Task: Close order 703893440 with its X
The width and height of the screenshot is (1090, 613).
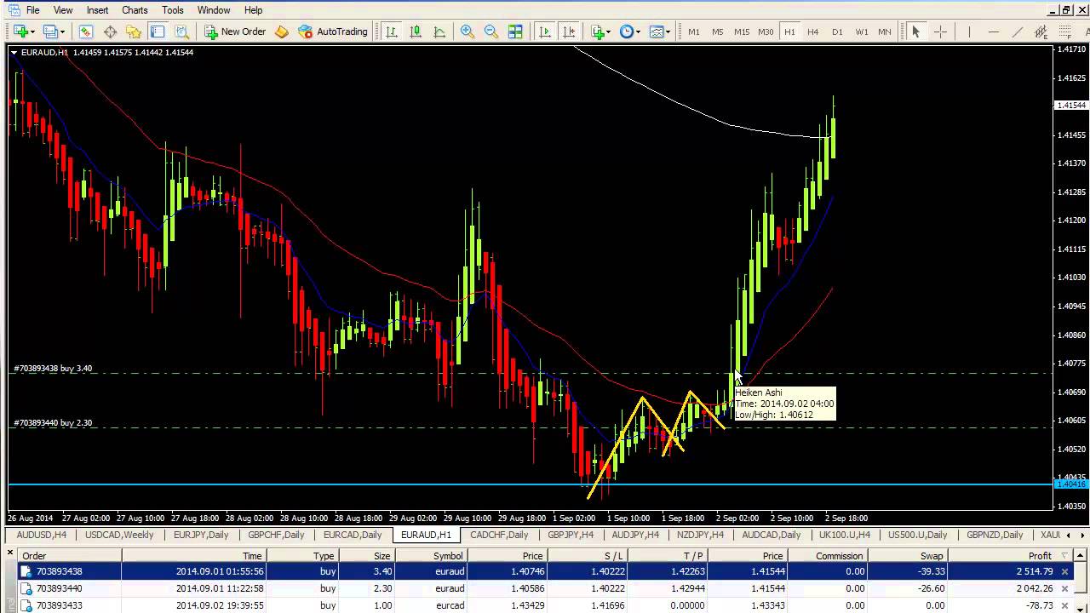Action: tap(1064, 588)
